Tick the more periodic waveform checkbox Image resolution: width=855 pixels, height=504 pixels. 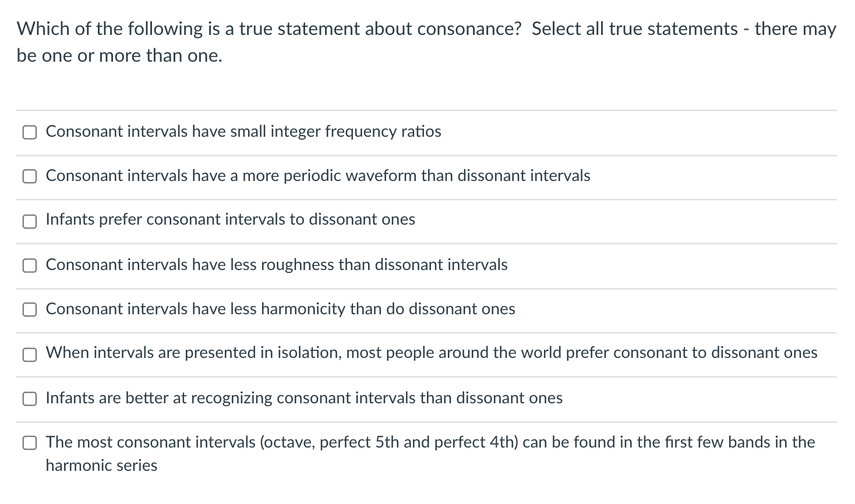tap(29, 176)
